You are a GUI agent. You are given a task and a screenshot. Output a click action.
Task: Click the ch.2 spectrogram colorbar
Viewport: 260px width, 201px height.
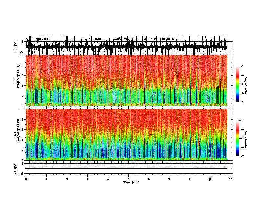pyautogui.click(x=237, y=138)
